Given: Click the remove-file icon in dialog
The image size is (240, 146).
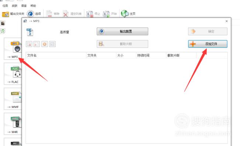Looking at the screenshot, I should pyautogui.click(x=29, y=44).
